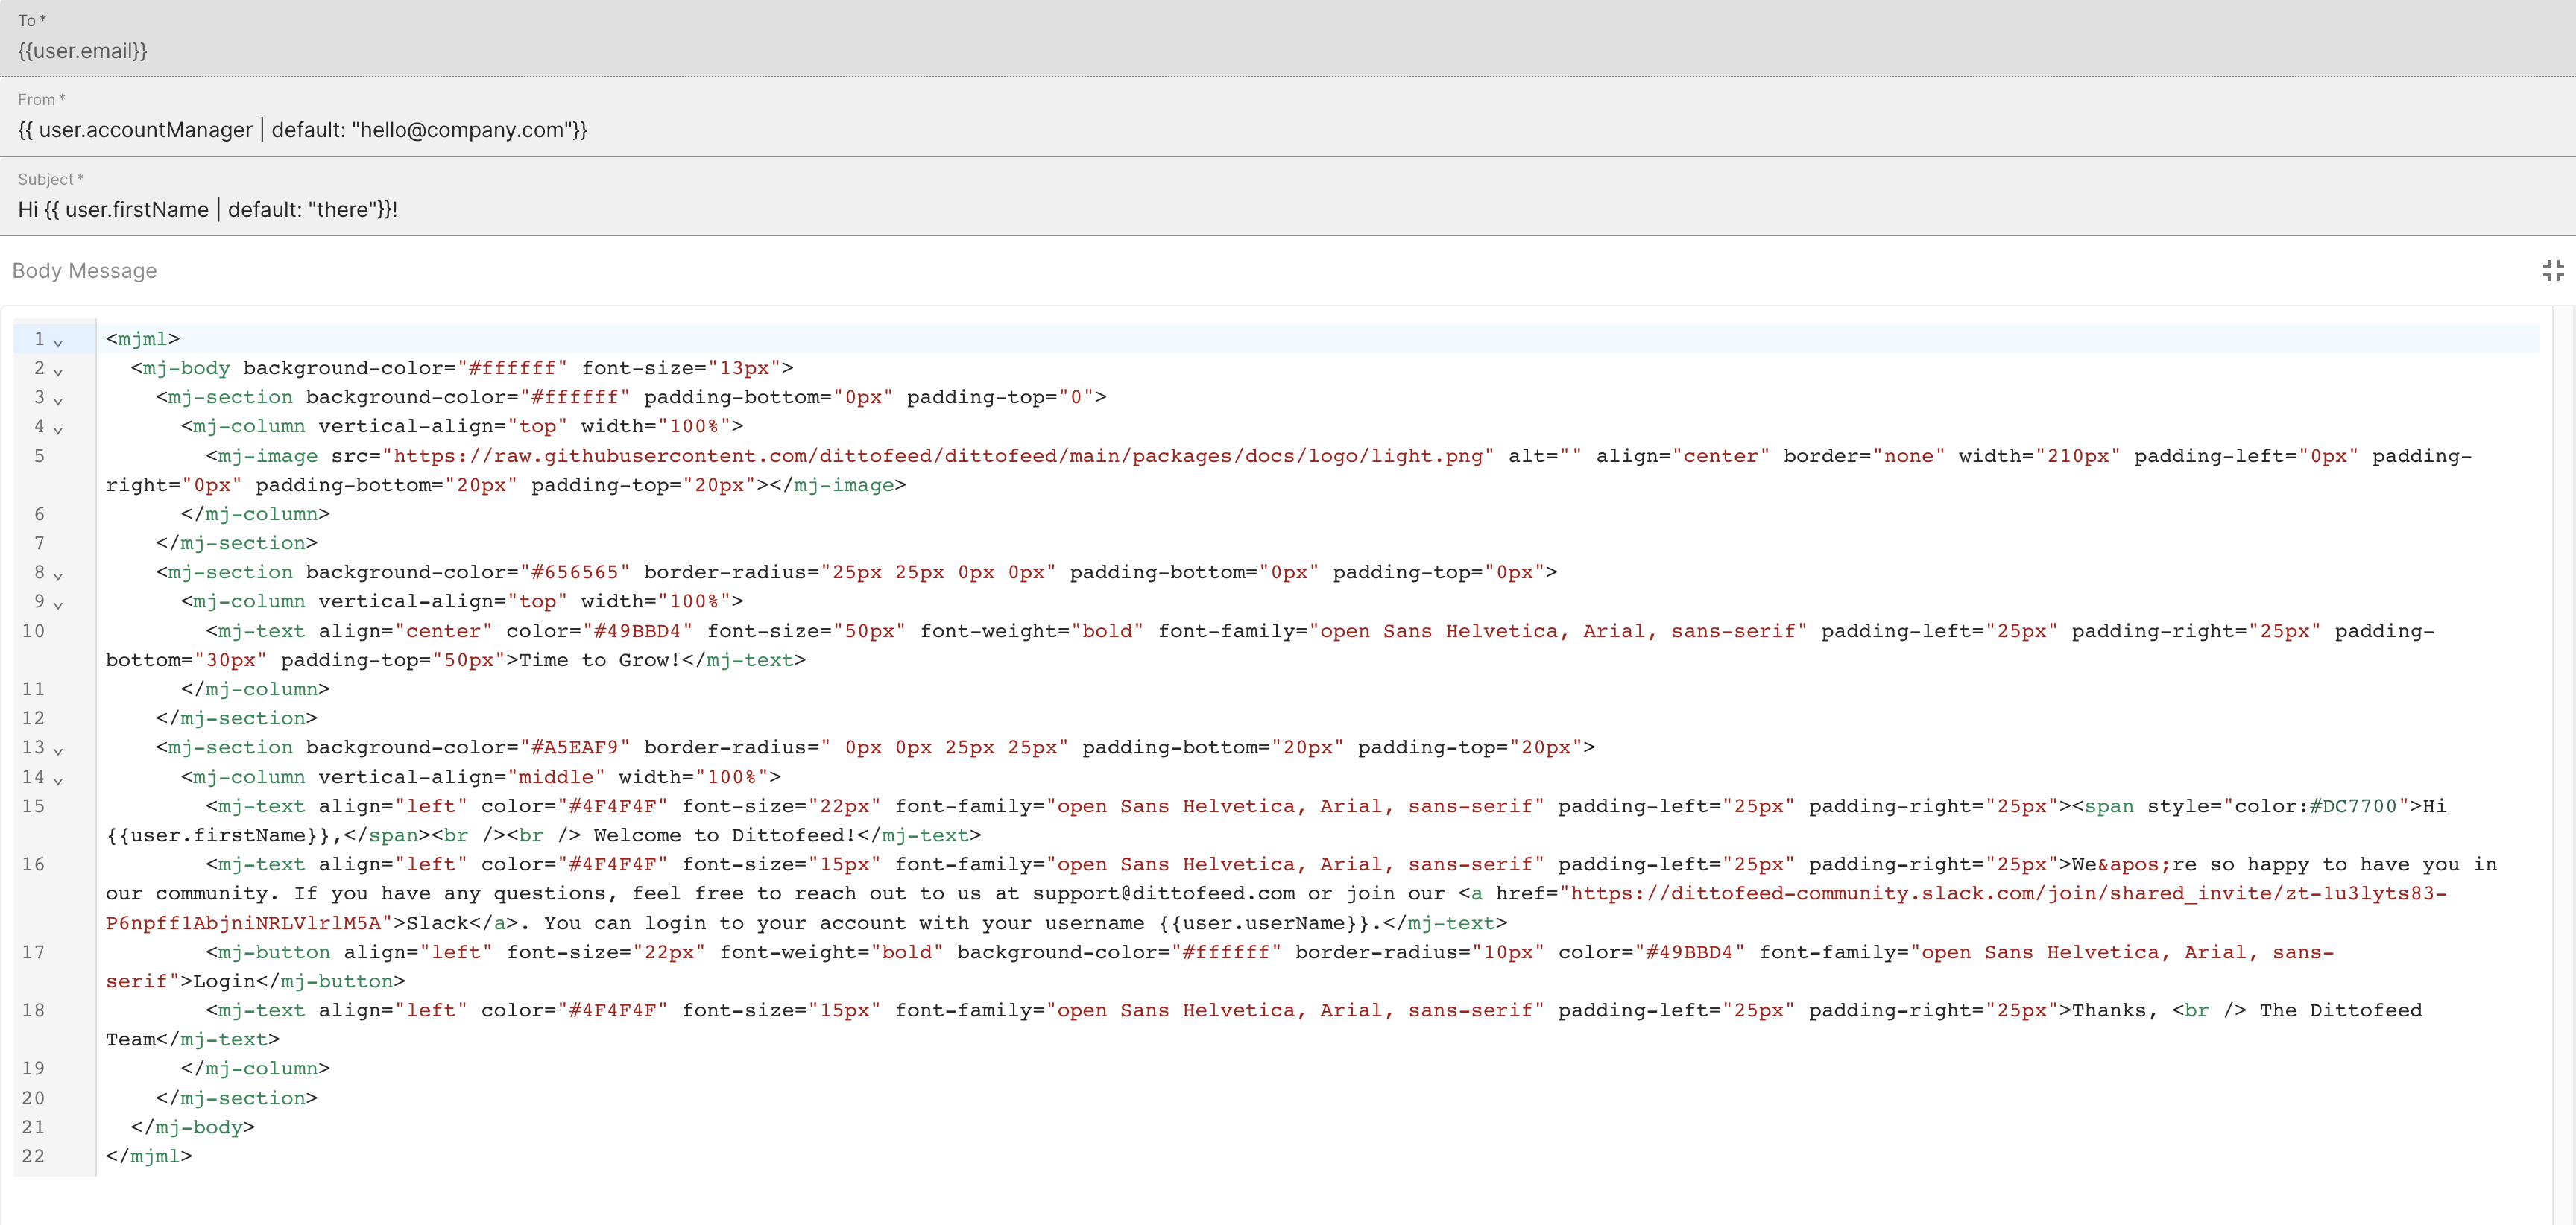
Task: Click the Login text in mj-button
Action: point(225,981)
